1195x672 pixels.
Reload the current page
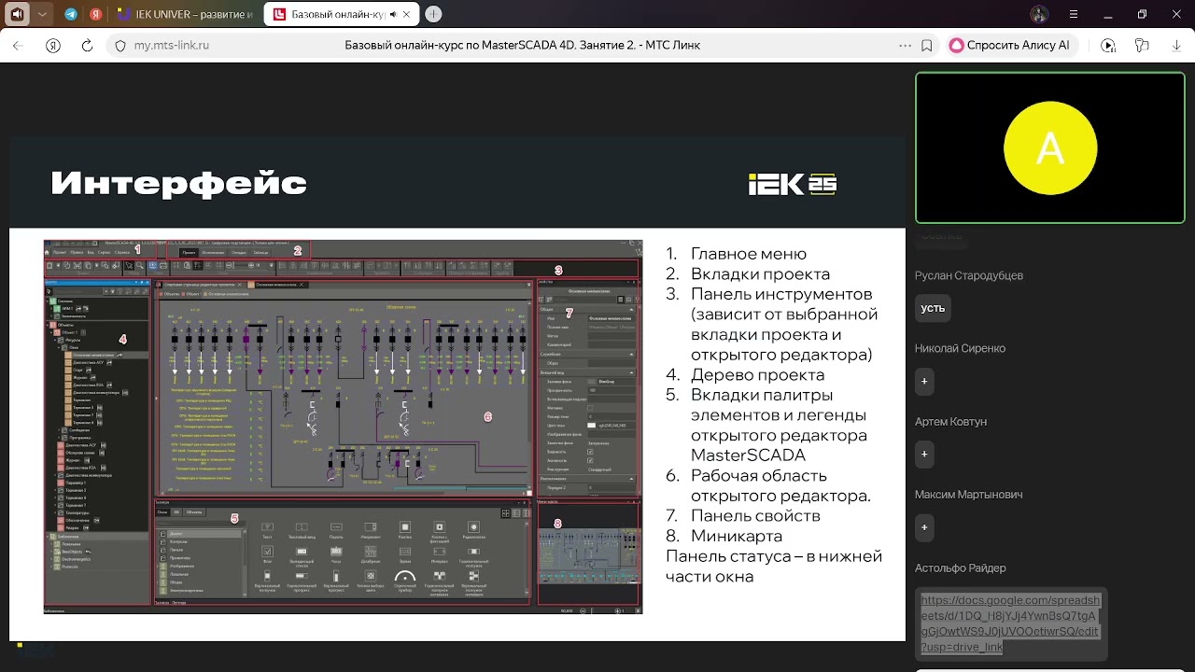click(x=87, y=45)
